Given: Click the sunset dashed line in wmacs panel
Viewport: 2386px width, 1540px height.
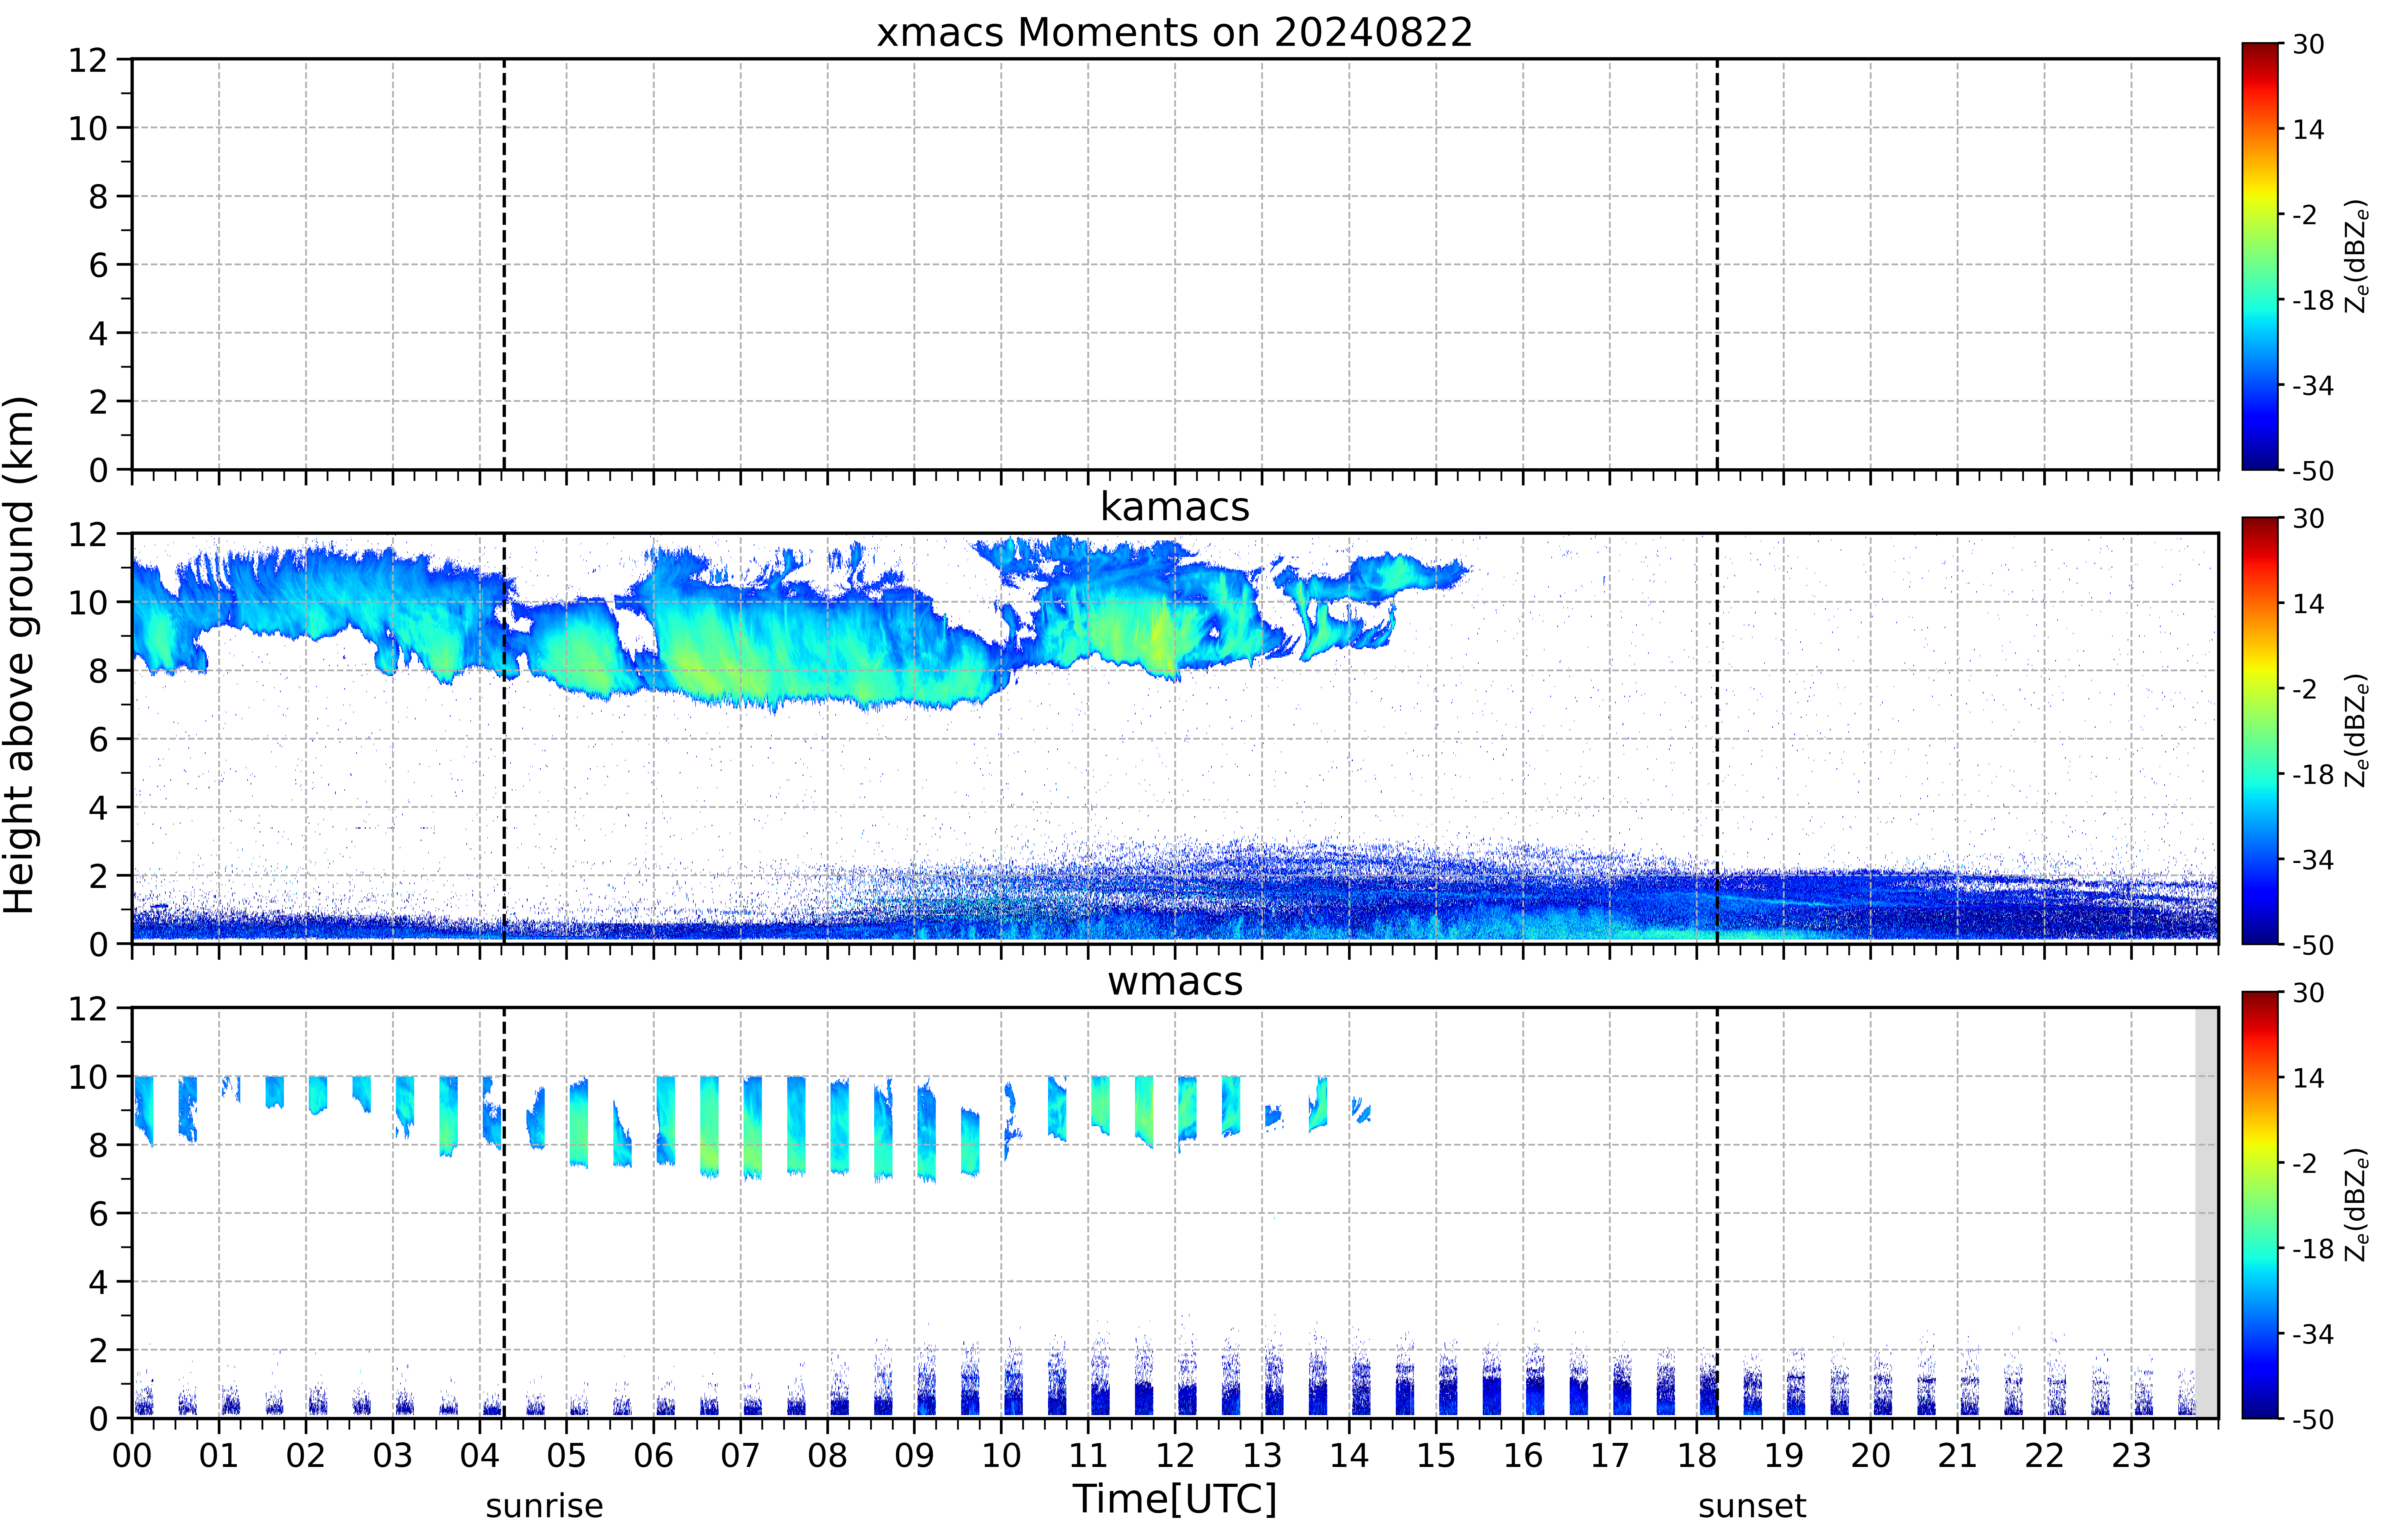Looking at the screenshot, I should [x=1717, y=1213].
